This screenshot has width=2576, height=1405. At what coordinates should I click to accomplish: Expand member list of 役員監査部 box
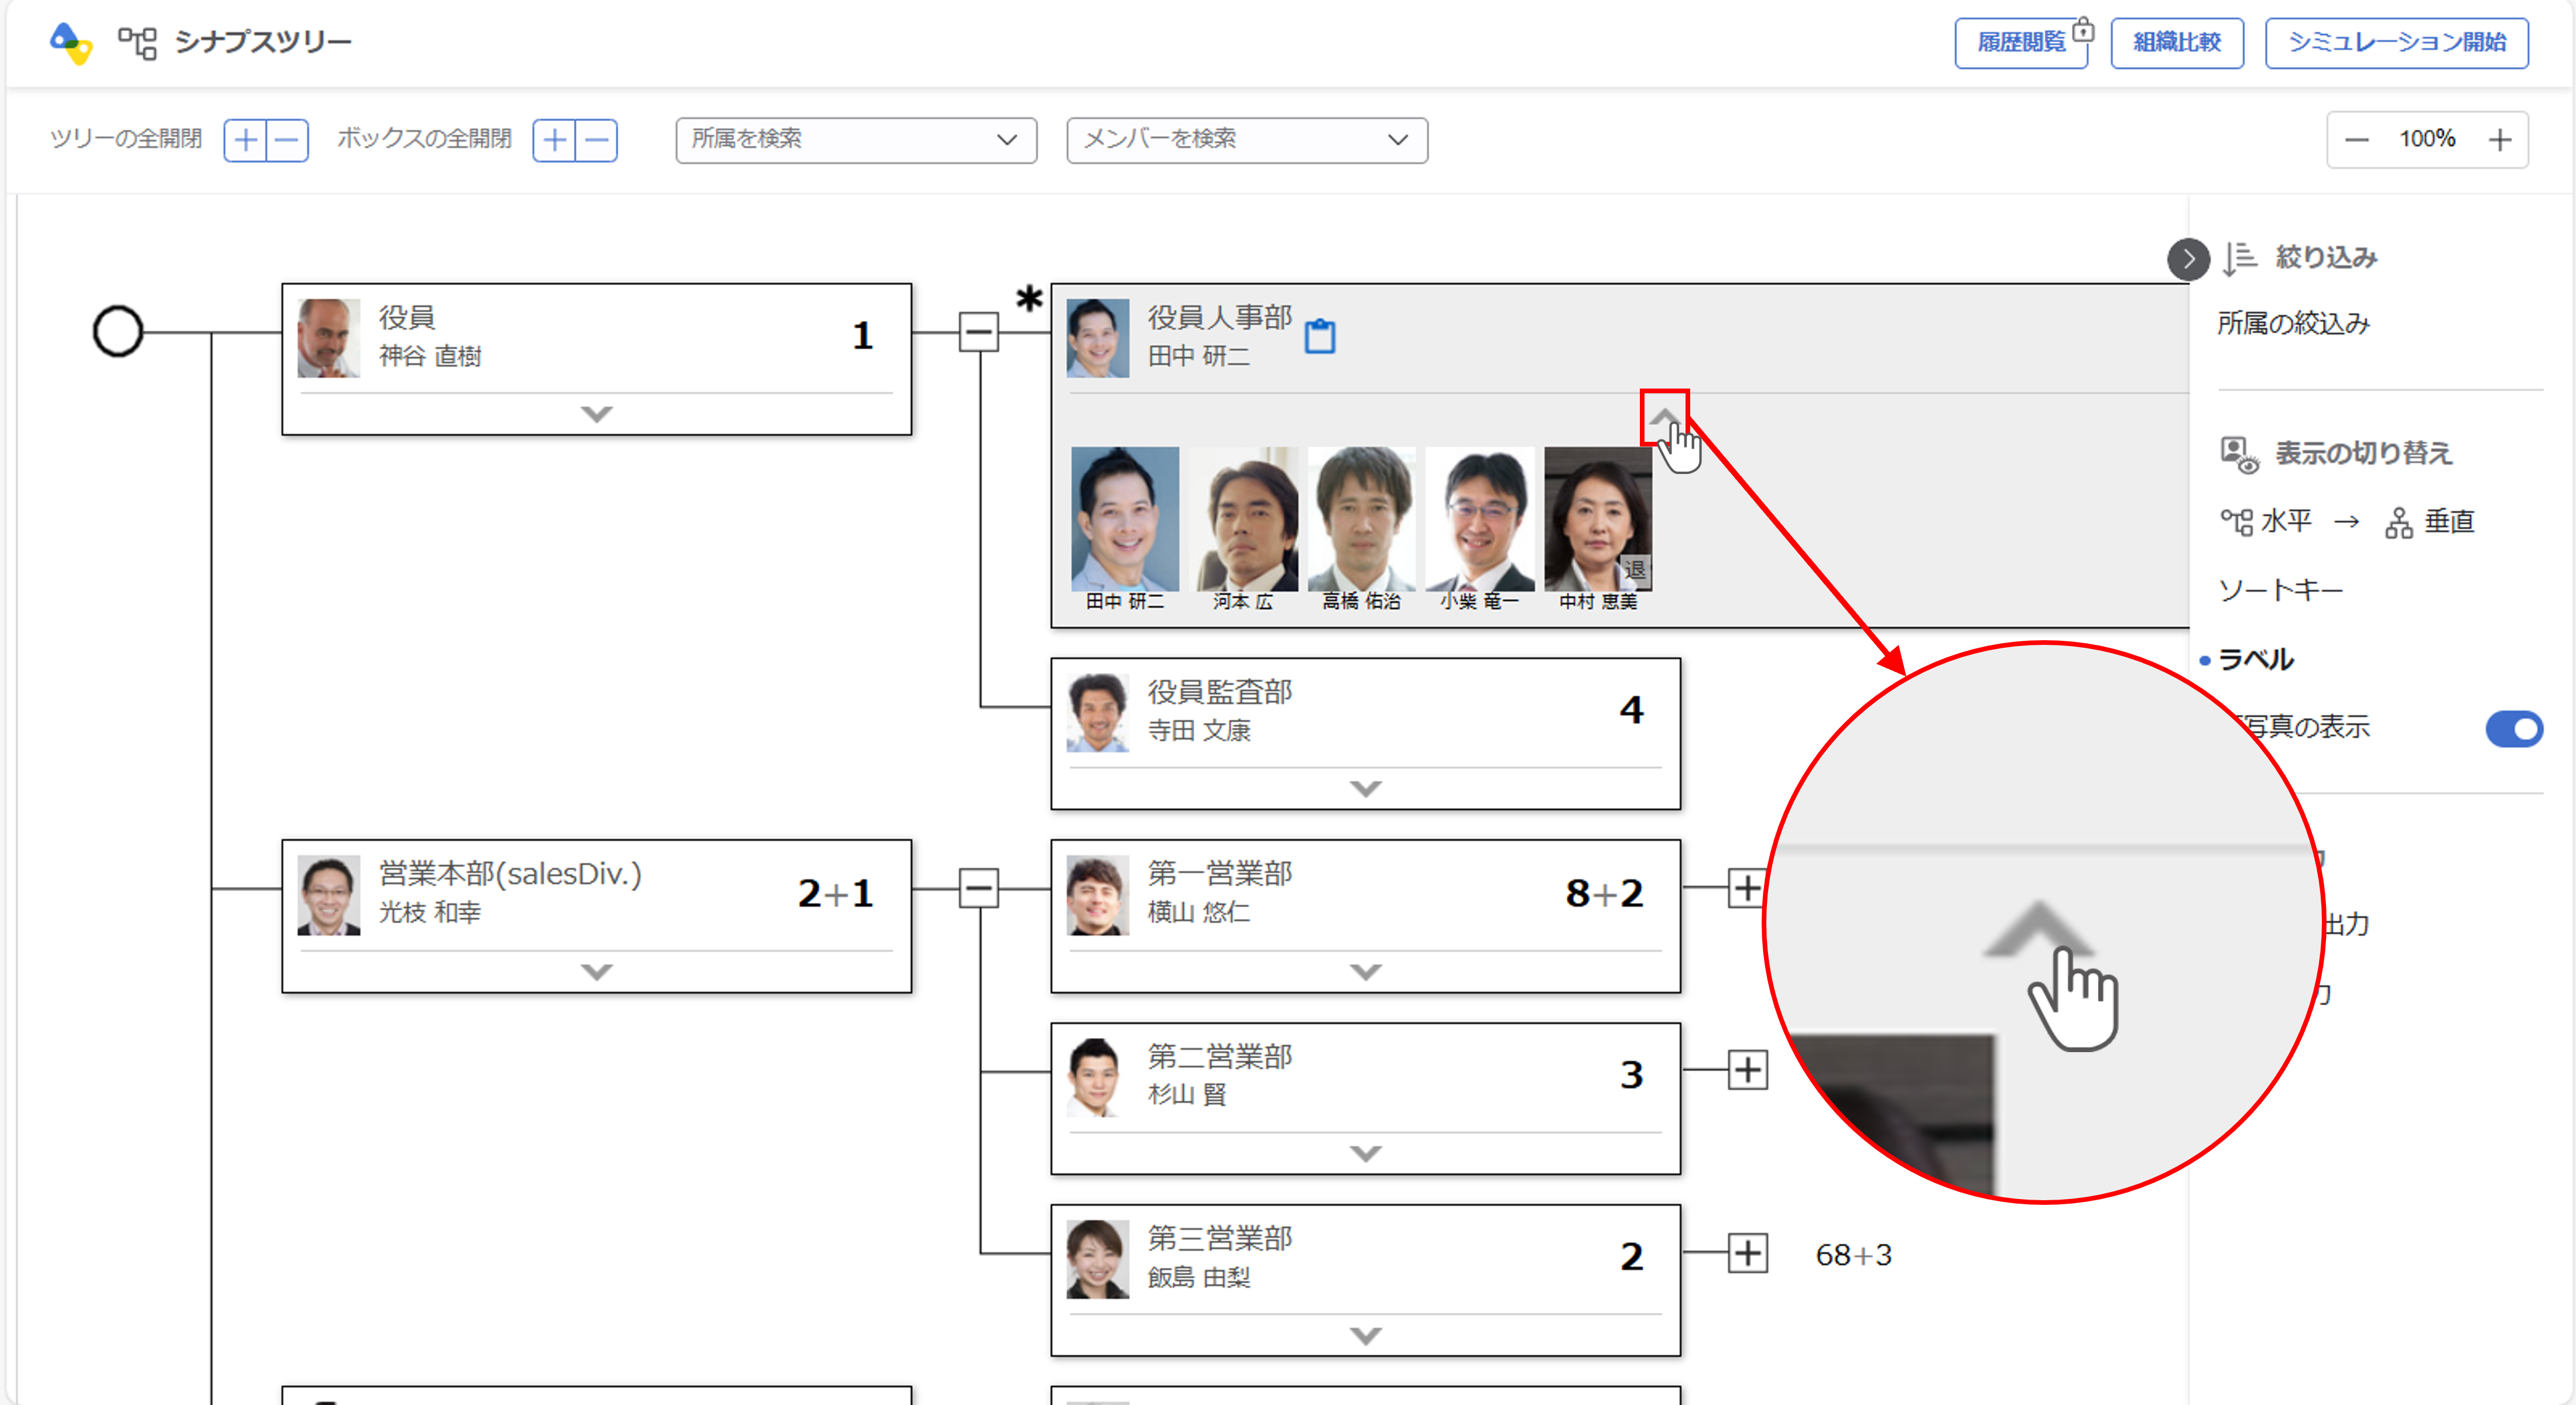click(x=1365, y=788)
